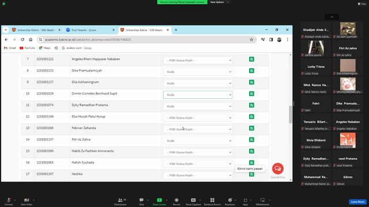369x207 pixels.
Task: Save attendance for Dyky Ramadhan Pratama
Action: click(251, 105)
